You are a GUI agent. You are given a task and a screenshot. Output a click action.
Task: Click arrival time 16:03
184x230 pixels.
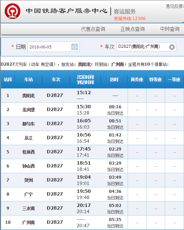coord(83,127)
